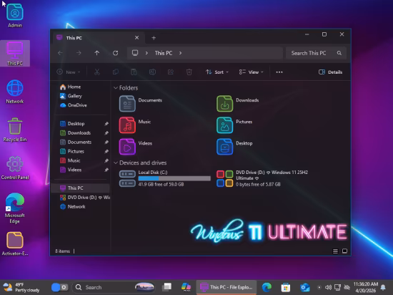Select the DVD Drive (D:) Windows 11 25H2

(262, 178)
